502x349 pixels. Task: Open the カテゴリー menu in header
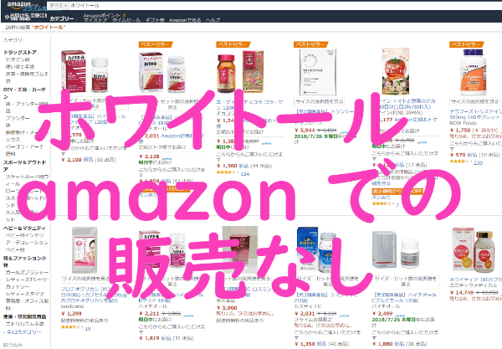pos(62,19)
